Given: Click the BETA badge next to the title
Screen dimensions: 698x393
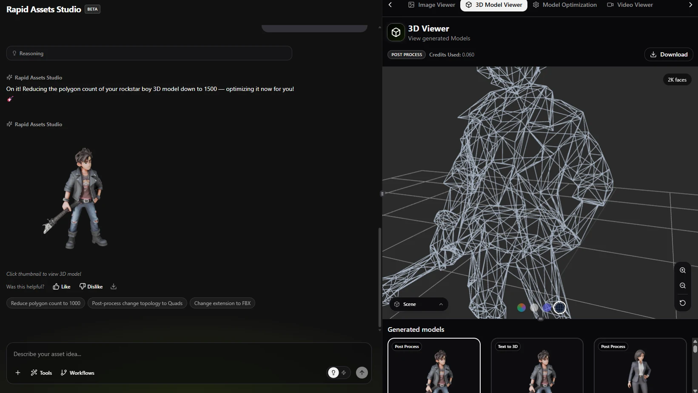Looking at the screenshot, I should coord(92,9).
